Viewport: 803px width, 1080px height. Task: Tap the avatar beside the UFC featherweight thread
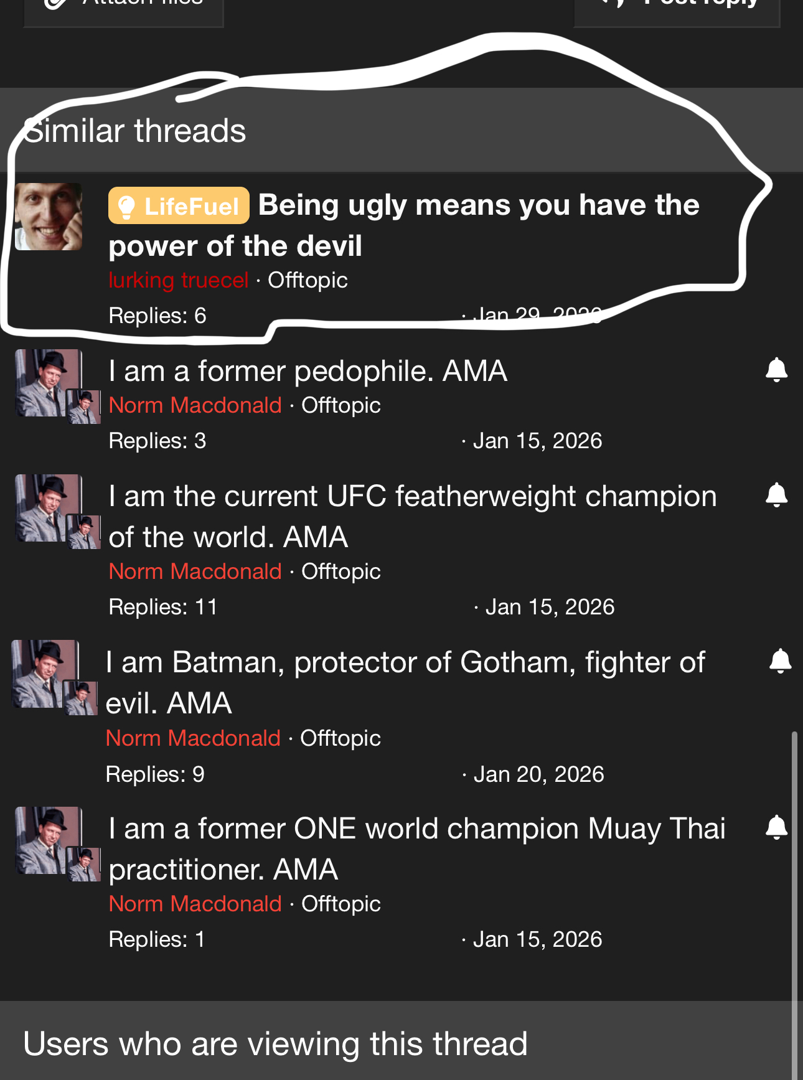pyautogui.click(x=49, y=508)
